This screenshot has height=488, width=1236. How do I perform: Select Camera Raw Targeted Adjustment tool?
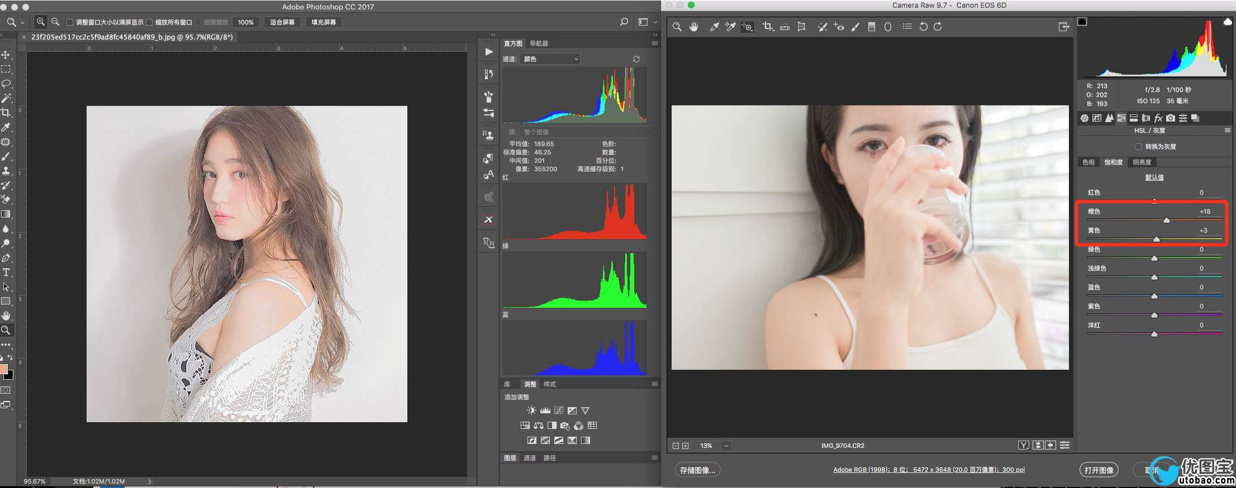747,27
